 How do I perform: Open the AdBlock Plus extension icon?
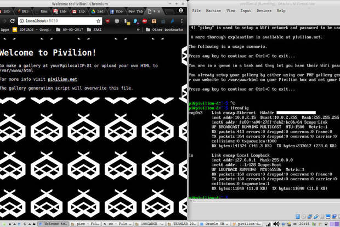point(145,21)
